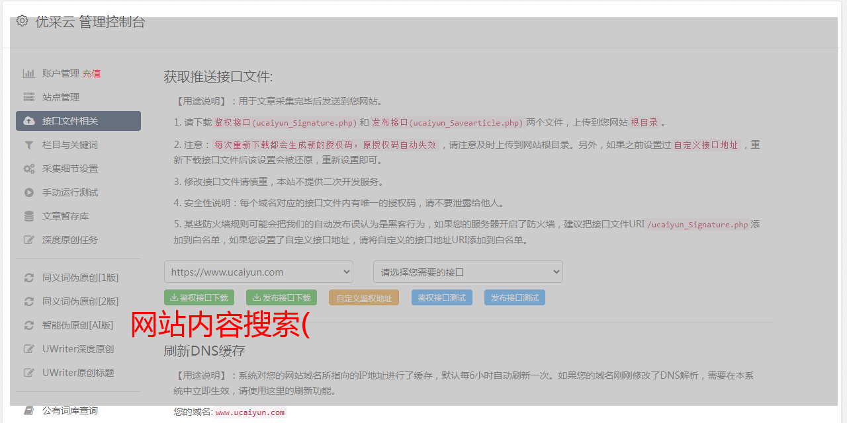Click the edit icon for UWriter深度原创
This screenshot has height=423, width=847.
point(29,349)
